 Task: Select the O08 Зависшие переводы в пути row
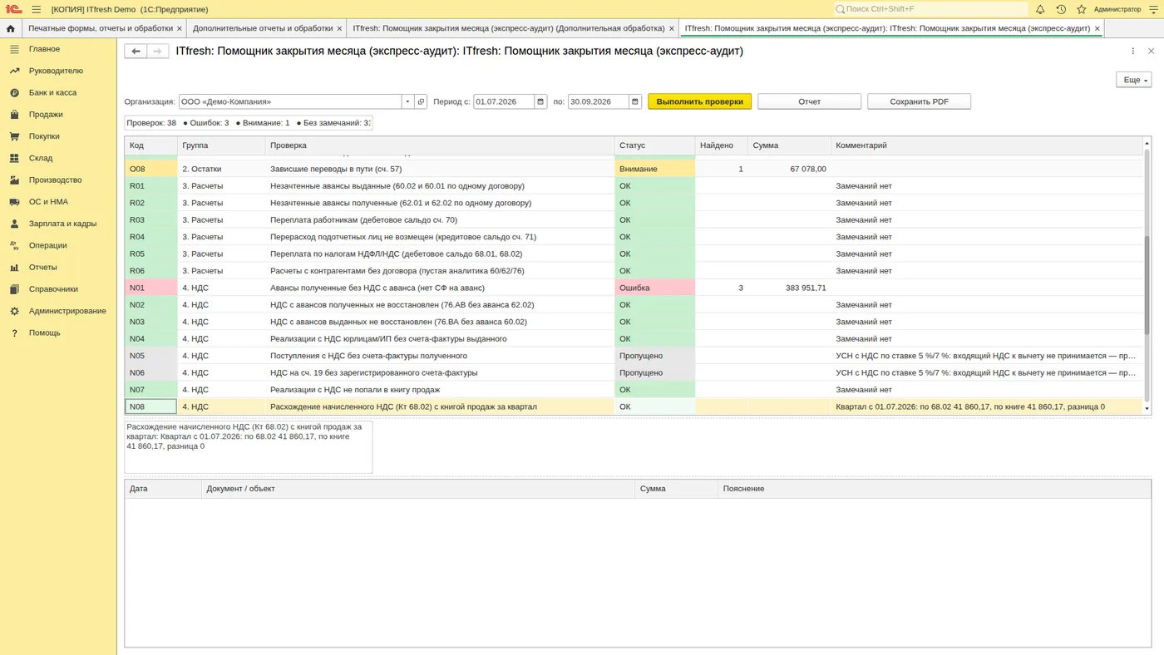[x=634, y=169]
